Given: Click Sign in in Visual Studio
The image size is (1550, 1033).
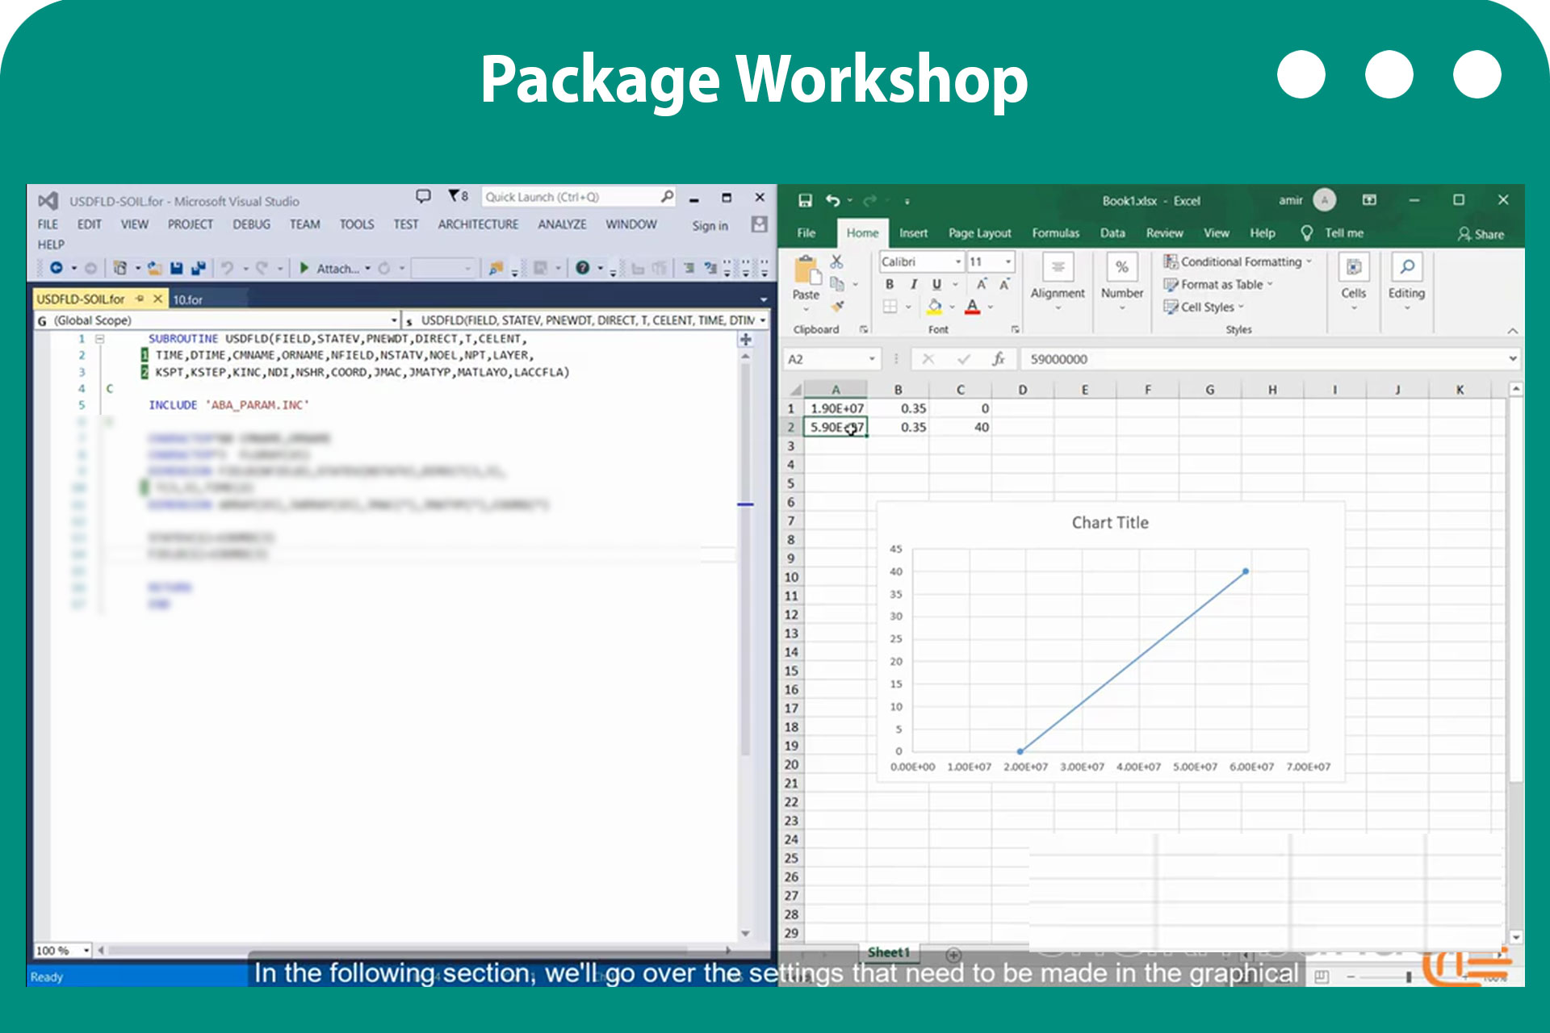Looking at the screenshot, I should (710, 226).
